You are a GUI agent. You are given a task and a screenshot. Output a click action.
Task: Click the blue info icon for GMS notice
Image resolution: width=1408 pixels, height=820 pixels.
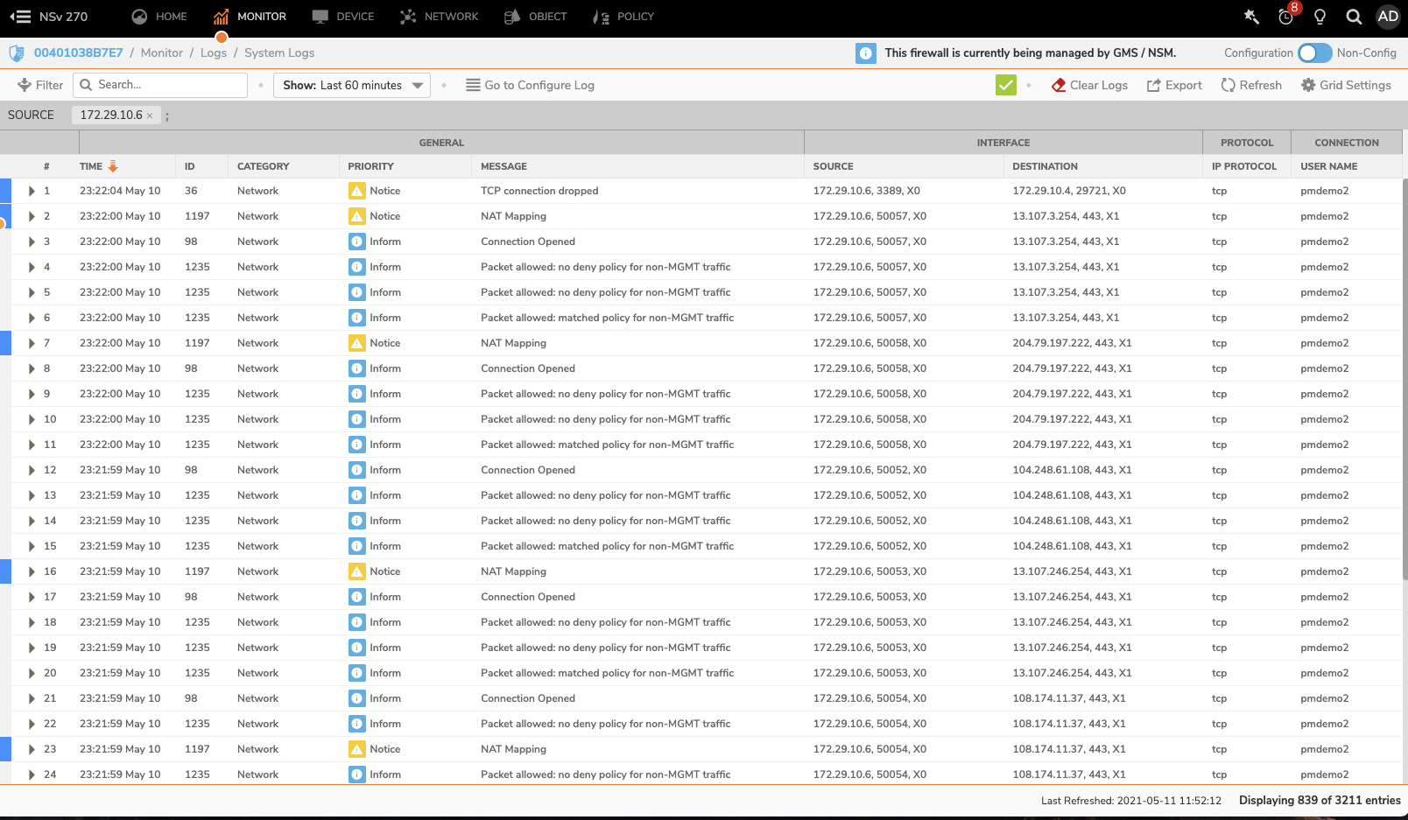point(865,53)
